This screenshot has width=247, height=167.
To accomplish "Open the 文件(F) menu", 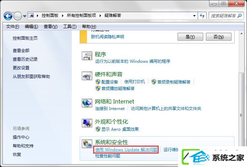I will [x=13, y=27].
